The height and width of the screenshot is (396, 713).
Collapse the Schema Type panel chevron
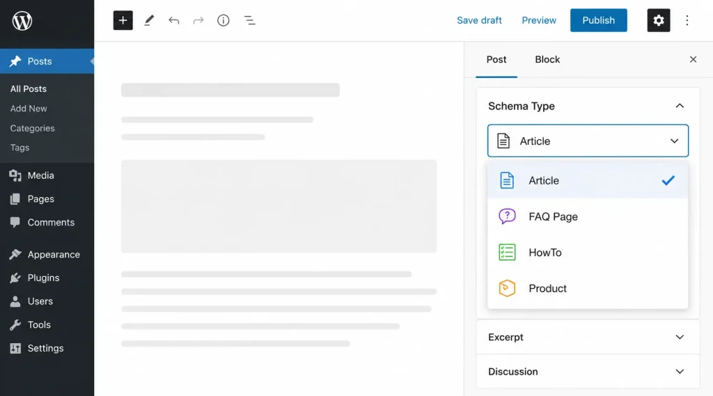click(680, 106)
